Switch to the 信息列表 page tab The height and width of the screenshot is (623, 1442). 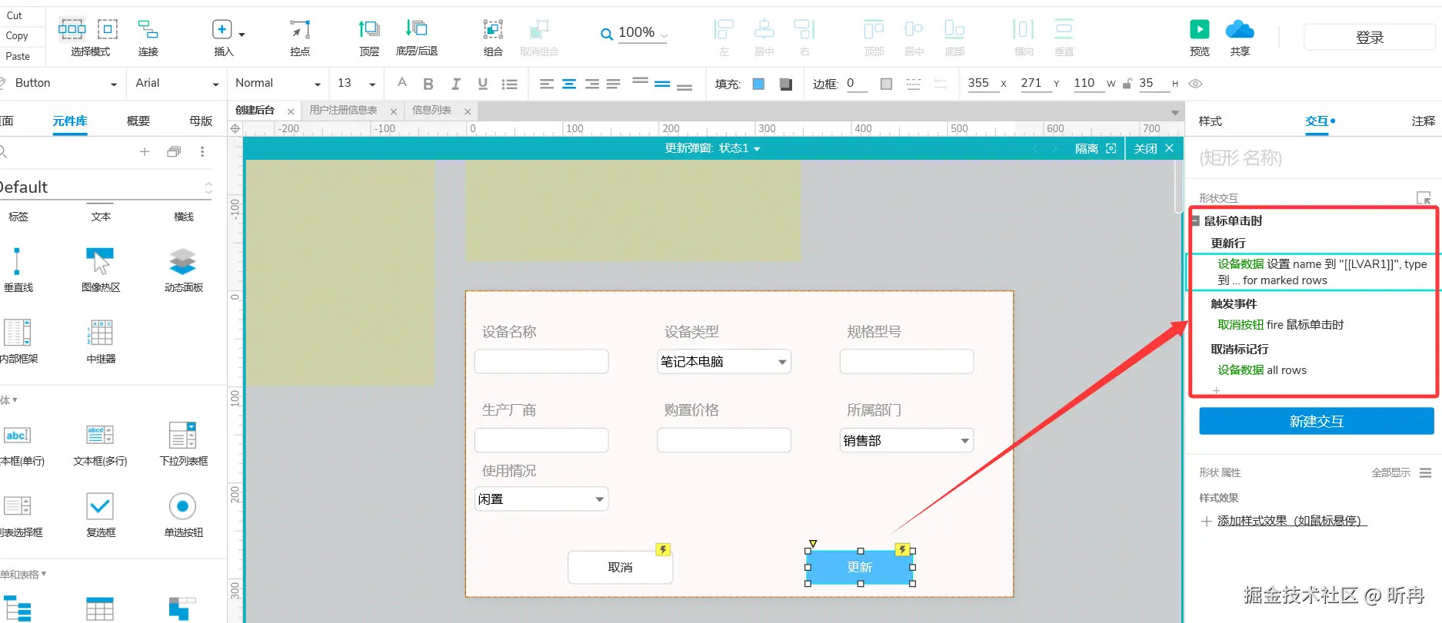tap(431, 111)
